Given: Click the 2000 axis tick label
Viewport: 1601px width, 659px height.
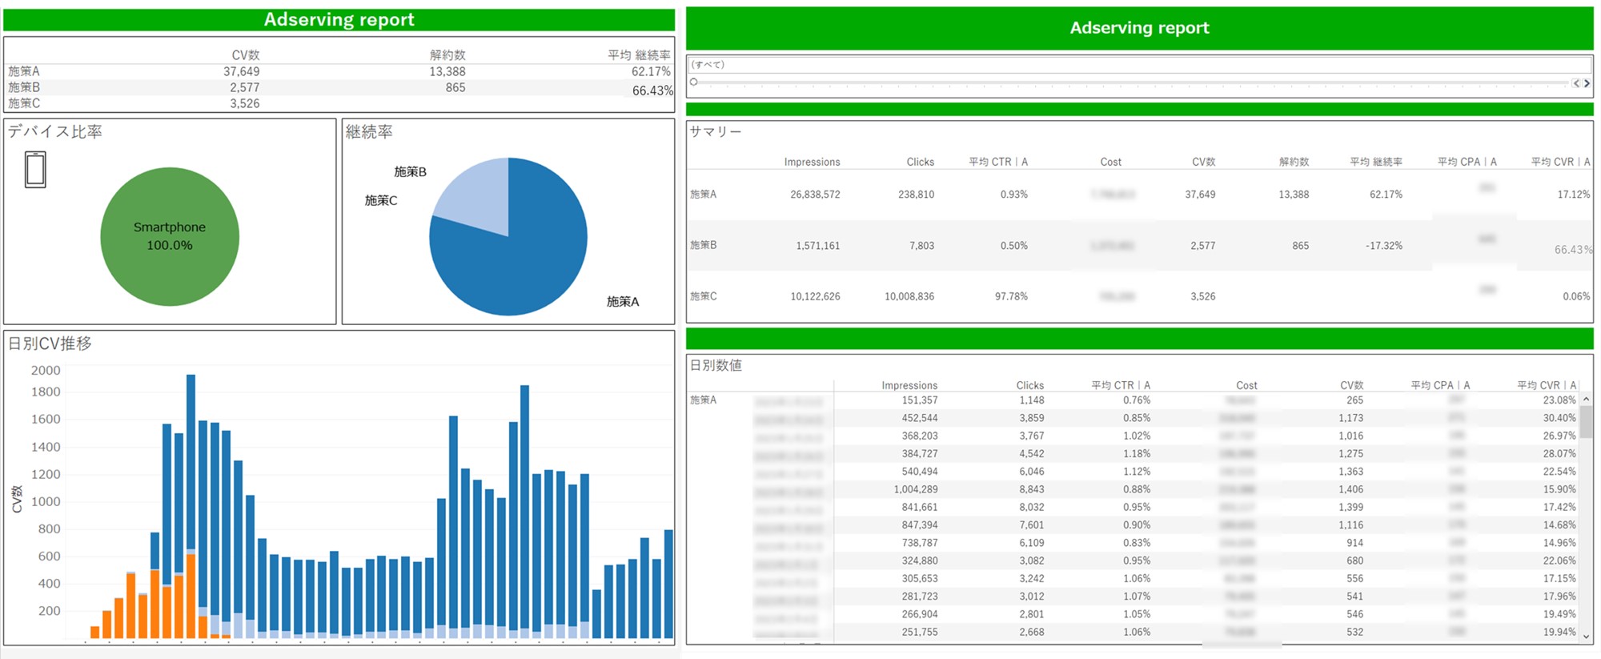Looking at the screenshot, I should pyautogui.click(x=46, y=370).
